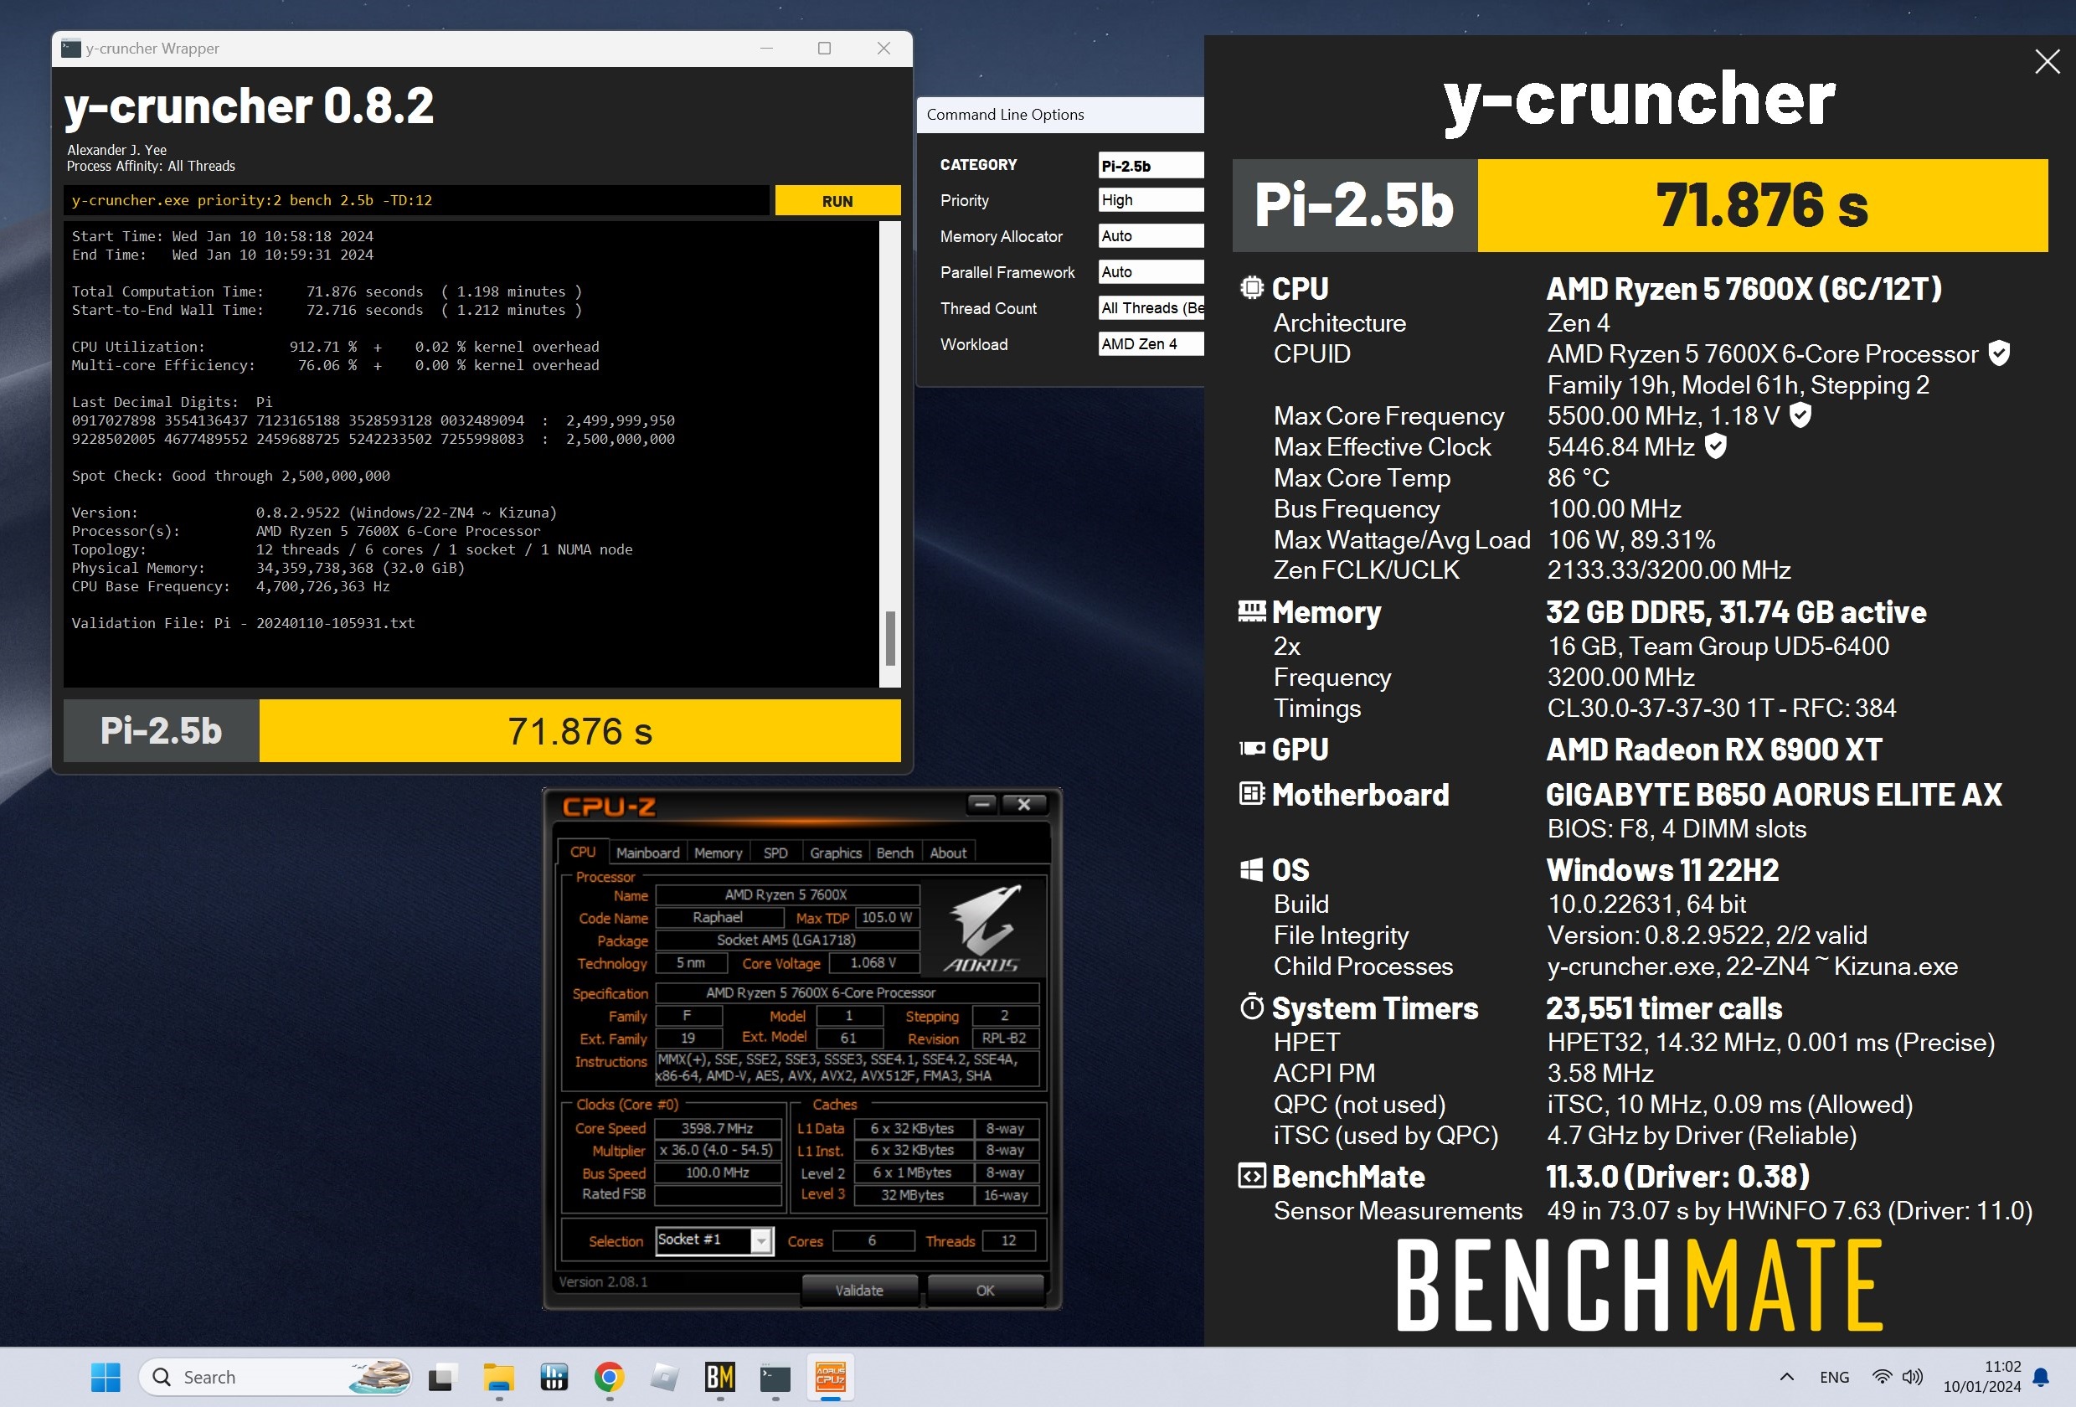Open File Explorer from the taskbar

(x=498, y=1377)
